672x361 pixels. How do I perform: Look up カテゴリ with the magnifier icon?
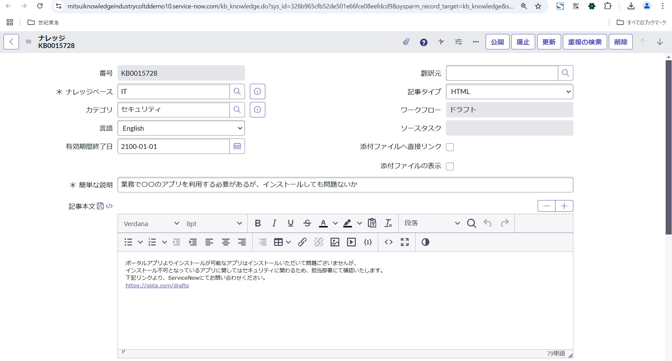[237, 110]
